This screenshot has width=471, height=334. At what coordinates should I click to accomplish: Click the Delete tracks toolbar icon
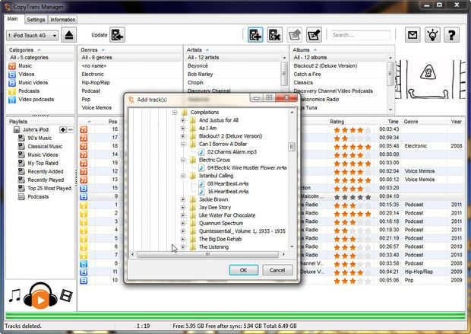(x=275, y=35)
